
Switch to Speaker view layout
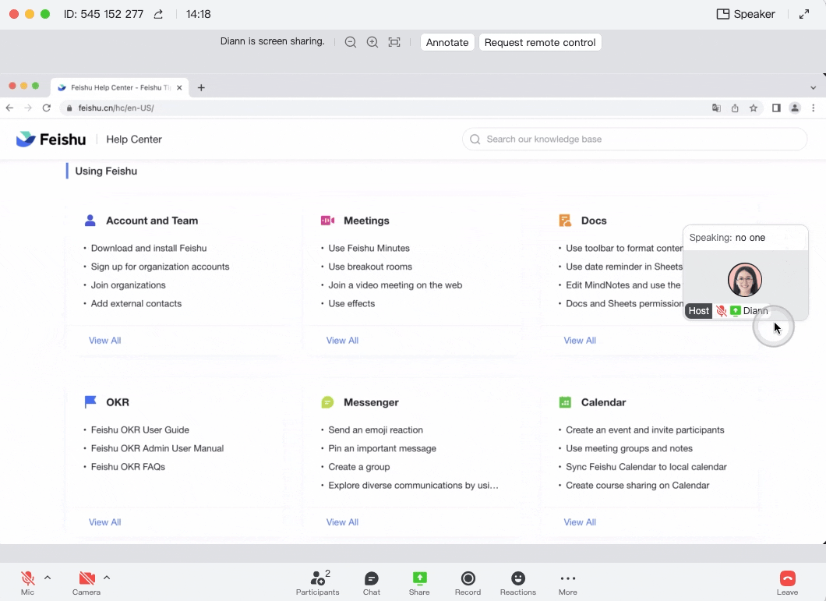tap(746, 14)
